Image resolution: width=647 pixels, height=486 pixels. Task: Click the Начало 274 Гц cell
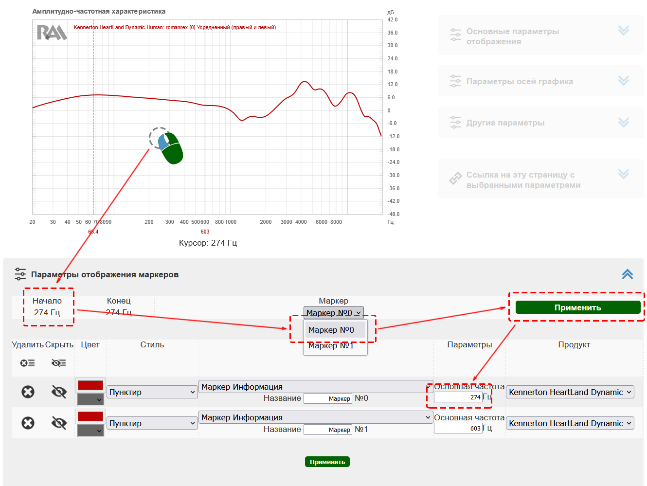(47, 307)
